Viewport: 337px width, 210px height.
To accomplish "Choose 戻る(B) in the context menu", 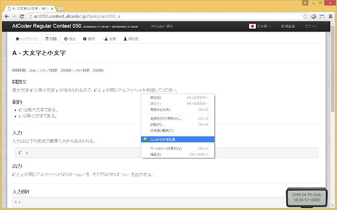I will click(x=178, y=98).
